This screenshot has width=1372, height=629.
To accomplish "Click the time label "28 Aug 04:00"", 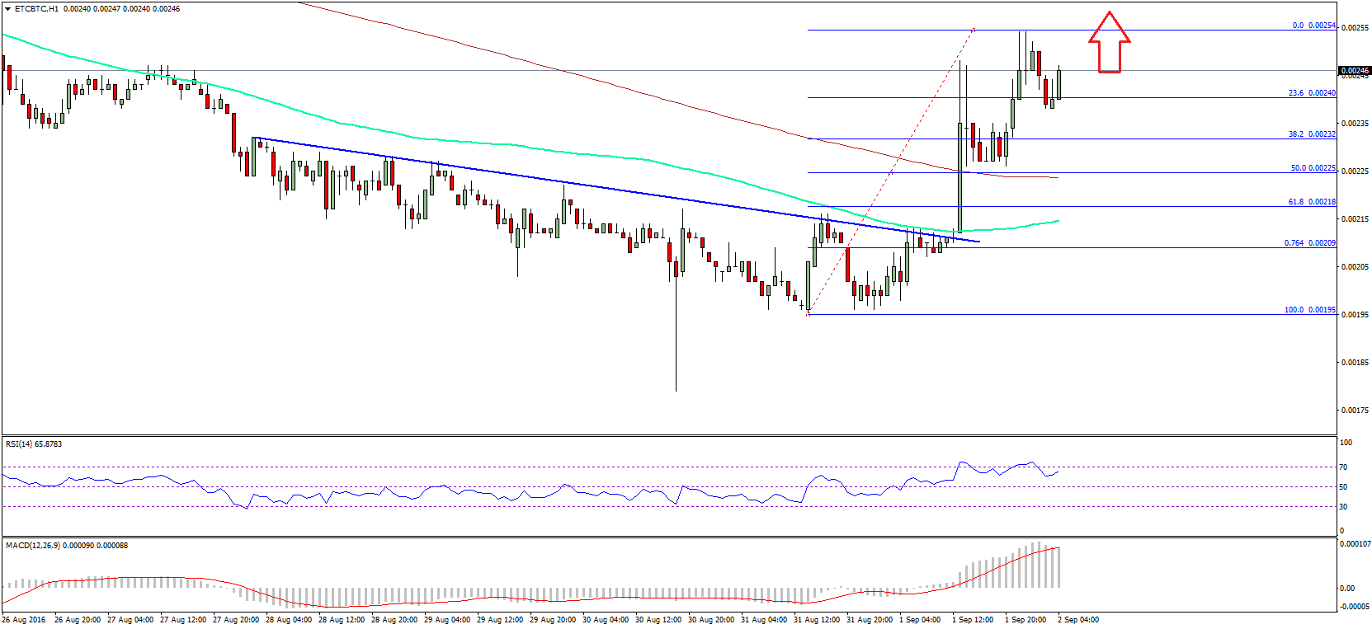I will (x=289, y=620).
